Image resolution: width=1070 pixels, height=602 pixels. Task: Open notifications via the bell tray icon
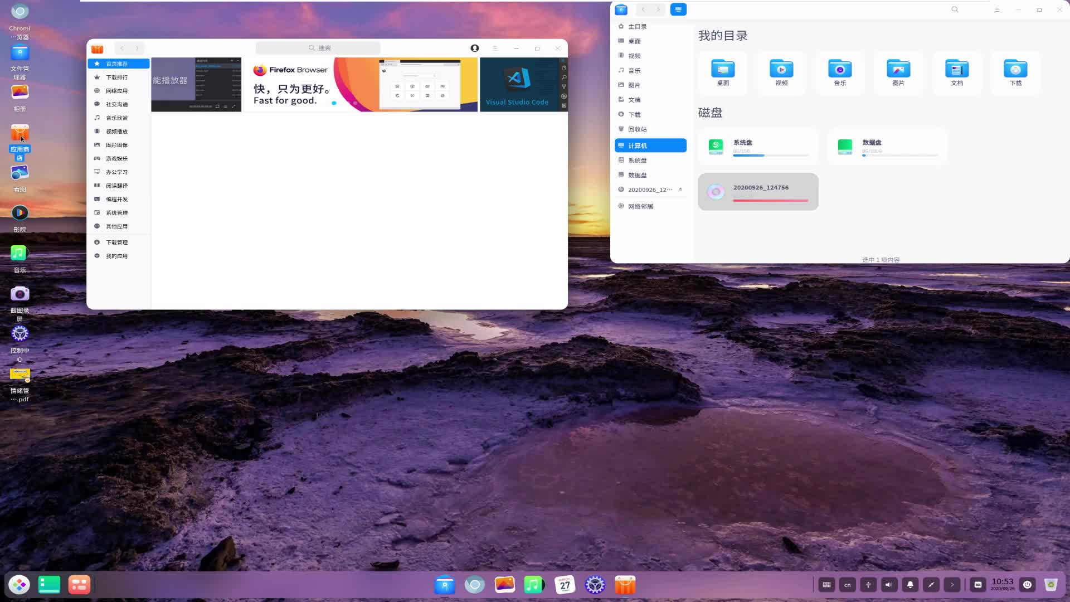[x=910, y=585]
